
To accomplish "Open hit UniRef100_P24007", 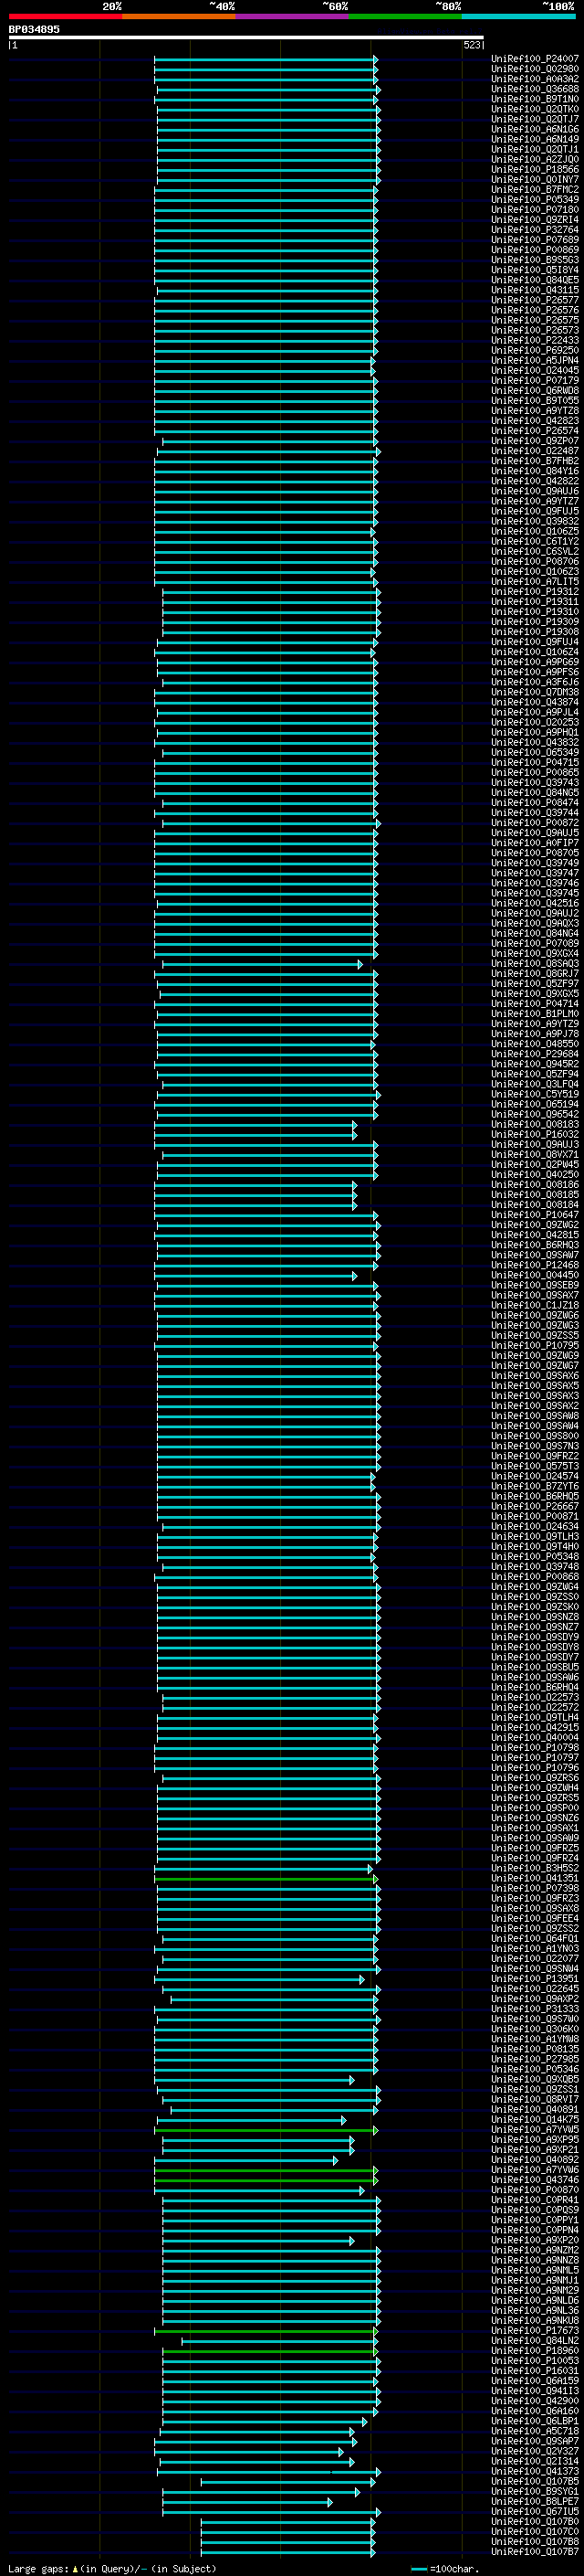I will [535, 59].
